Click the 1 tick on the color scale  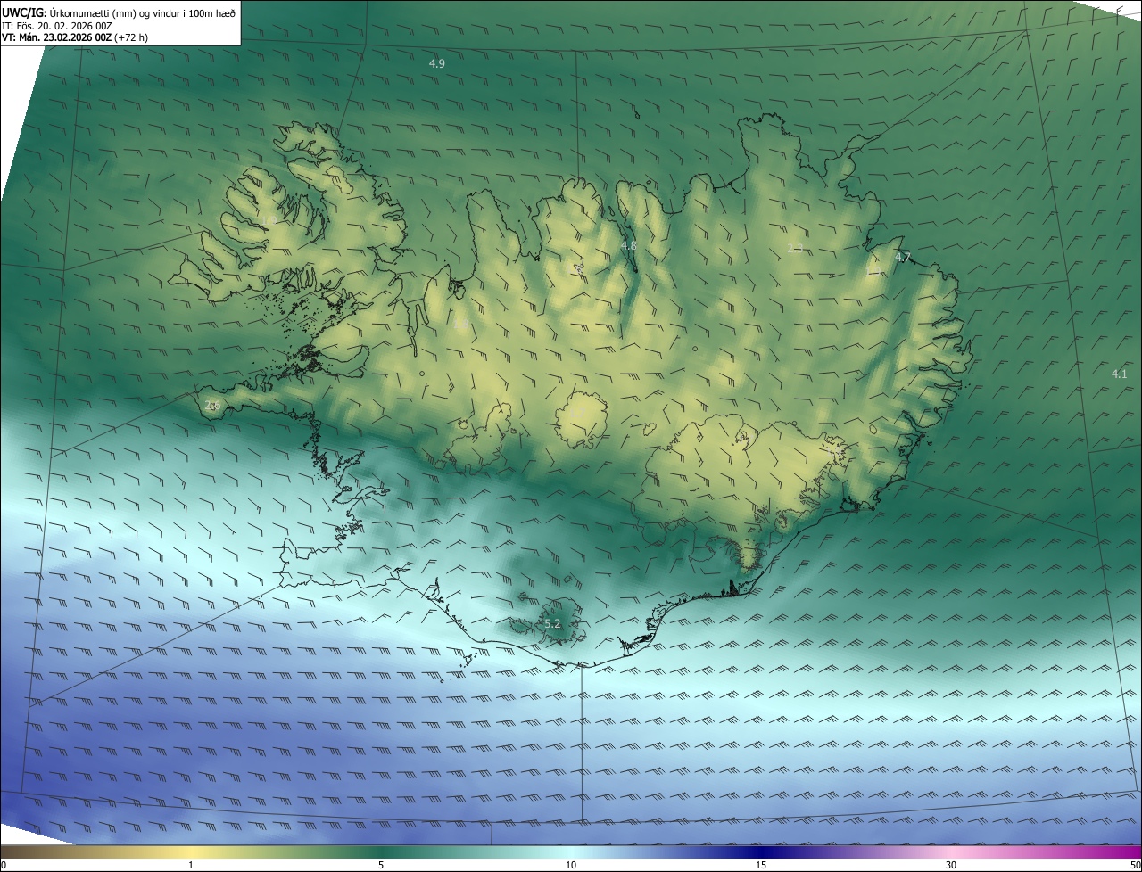191,865
